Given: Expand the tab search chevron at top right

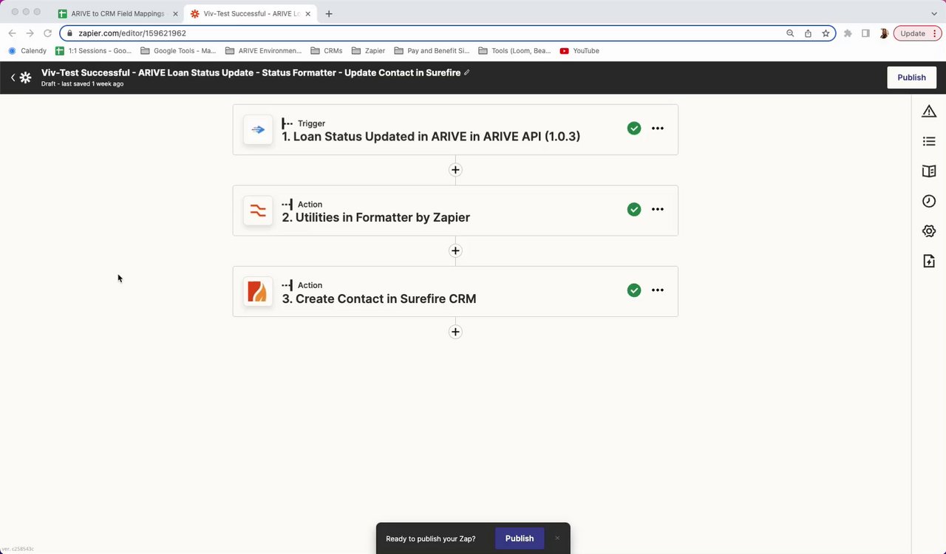Looking at the screenshot, I should (934, 13).
